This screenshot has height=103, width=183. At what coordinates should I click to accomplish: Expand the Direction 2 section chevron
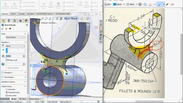pyautogui.click(x=25, y=72)
